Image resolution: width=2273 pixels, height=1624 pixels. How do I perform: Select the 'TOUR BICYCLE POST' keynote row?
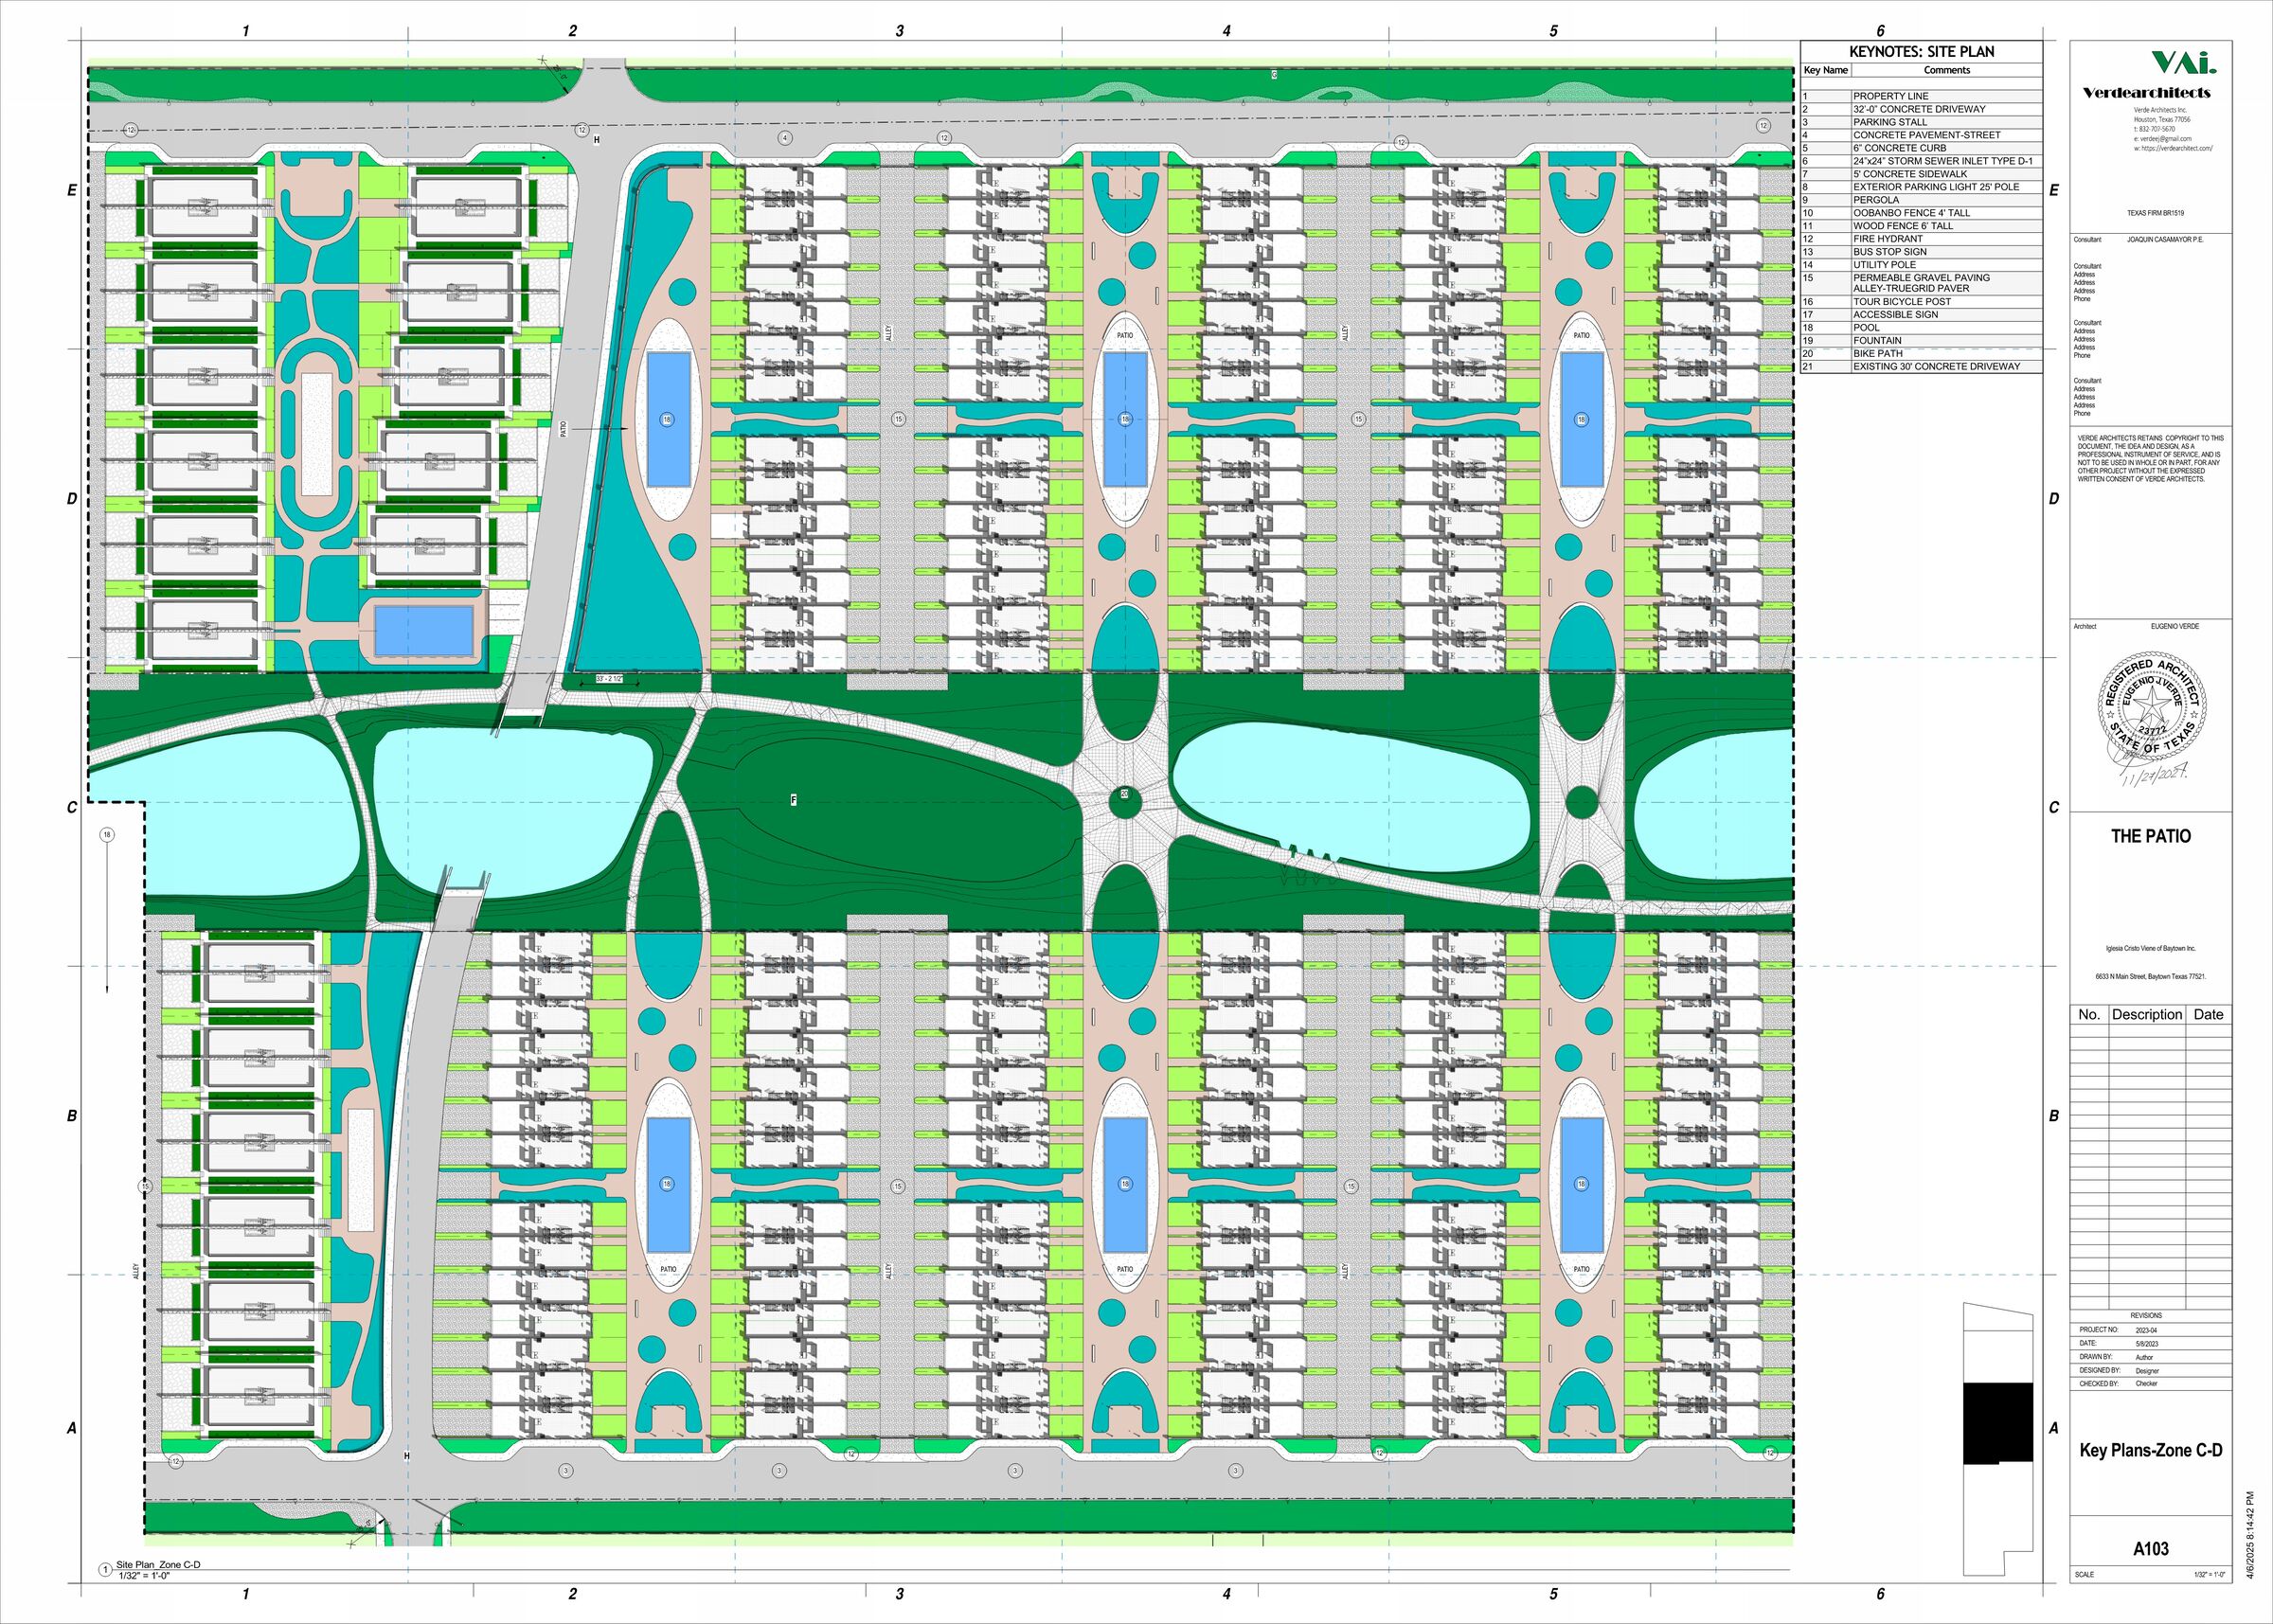click(1921, 302)
